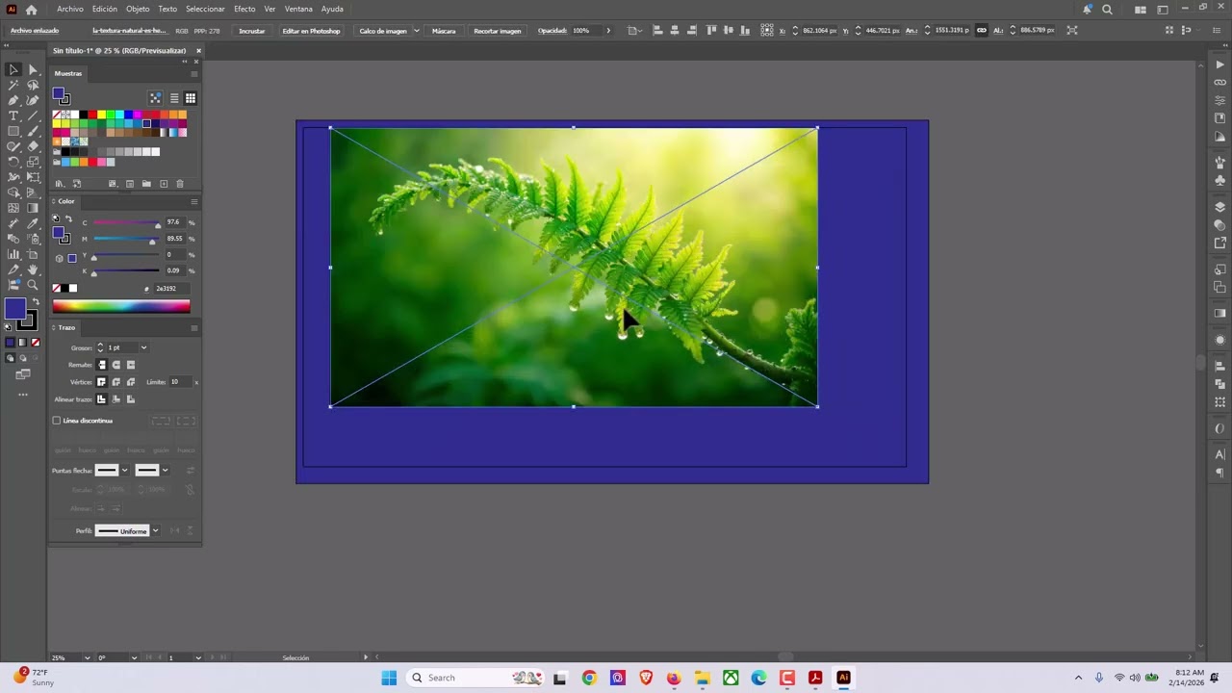
Task: Choose round cap for Remate
Action: click(x=115, y=365)
